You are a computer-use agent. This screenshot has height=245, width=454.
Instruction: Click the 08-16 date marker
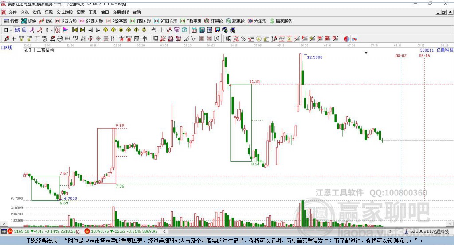(424, 55)
